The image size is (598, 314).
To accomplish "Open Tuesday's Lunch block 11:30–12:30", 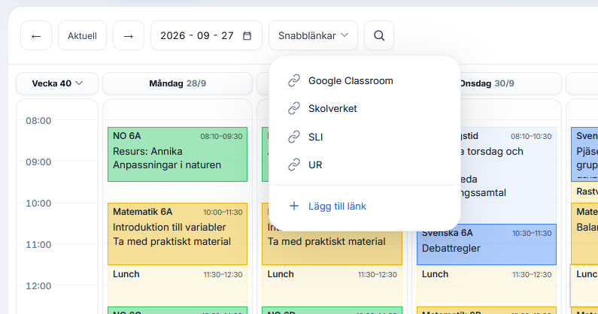I will coord(332,285).
